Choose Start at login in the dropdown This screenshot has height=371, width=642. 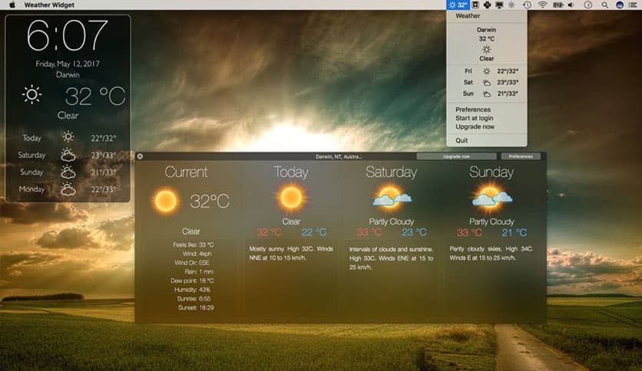[474, 118]
